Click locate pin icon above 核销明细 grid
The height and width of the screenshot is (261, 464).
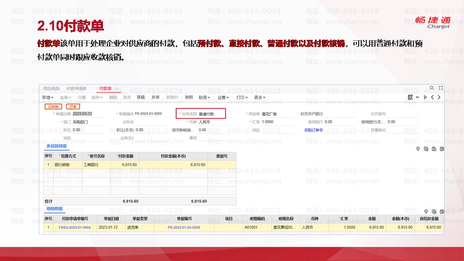click(426, 211)
